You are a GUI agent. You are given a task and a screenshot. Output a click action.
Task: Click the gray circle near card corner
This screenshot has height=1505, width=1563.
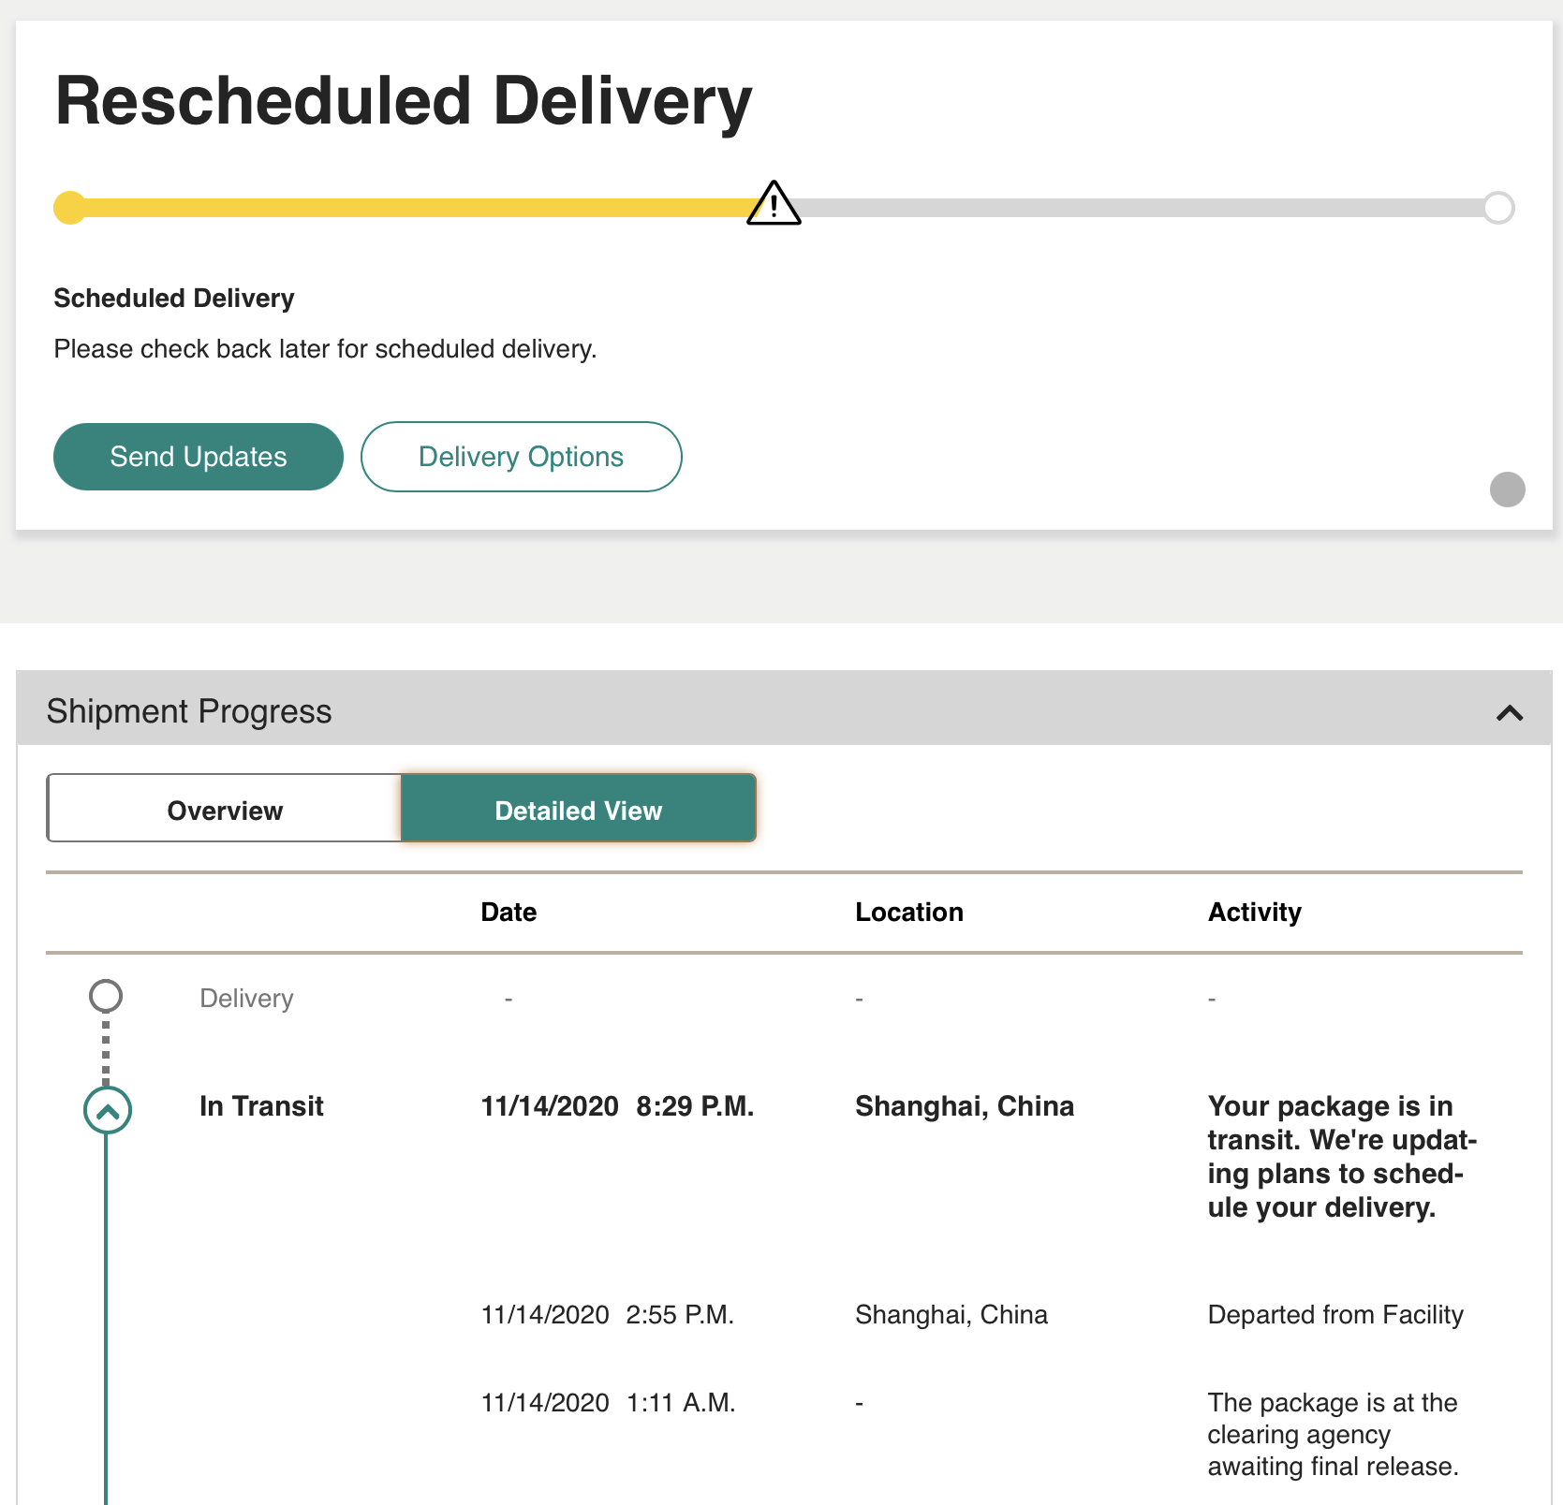pos(1508,489)
